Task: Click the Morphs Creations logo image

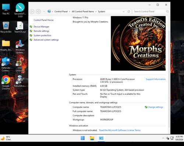Action: tap(138, 43)
